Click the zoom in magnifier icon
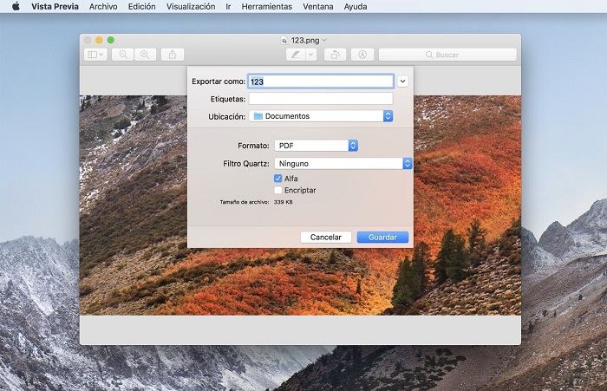This screenshot has height=391, width=607. coord(145,55)
